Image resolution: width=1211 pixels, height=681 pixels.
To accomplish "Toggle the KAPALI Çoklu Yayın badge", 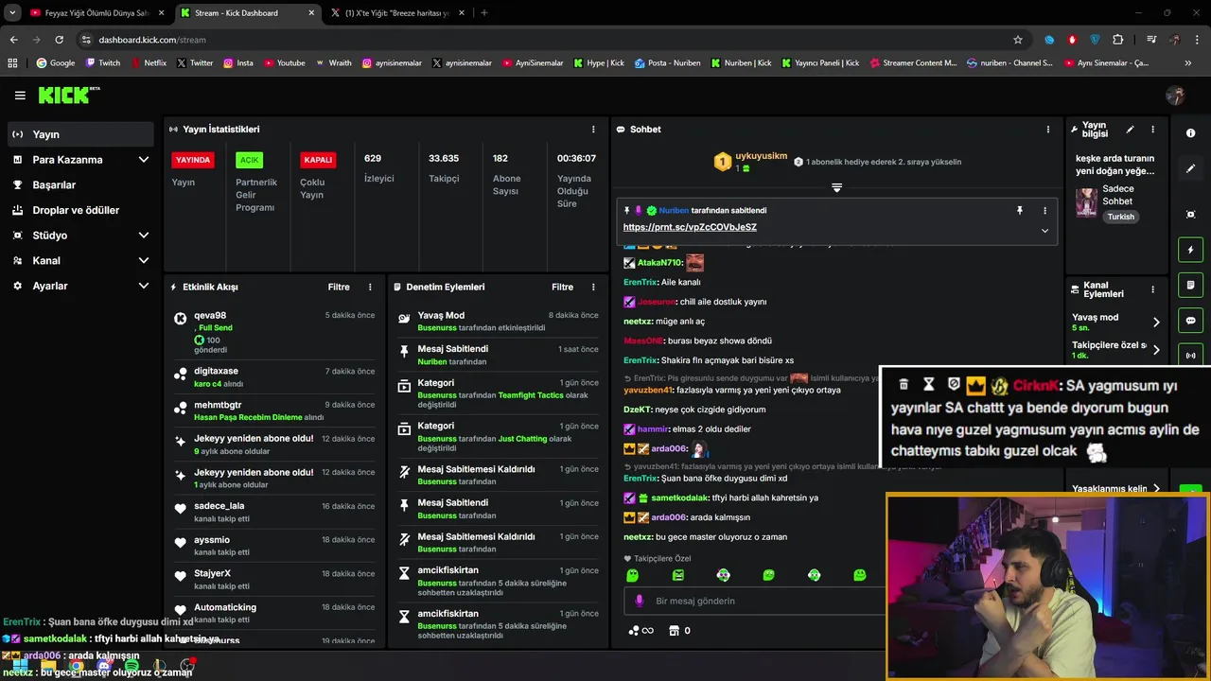I will pos(318,160).
